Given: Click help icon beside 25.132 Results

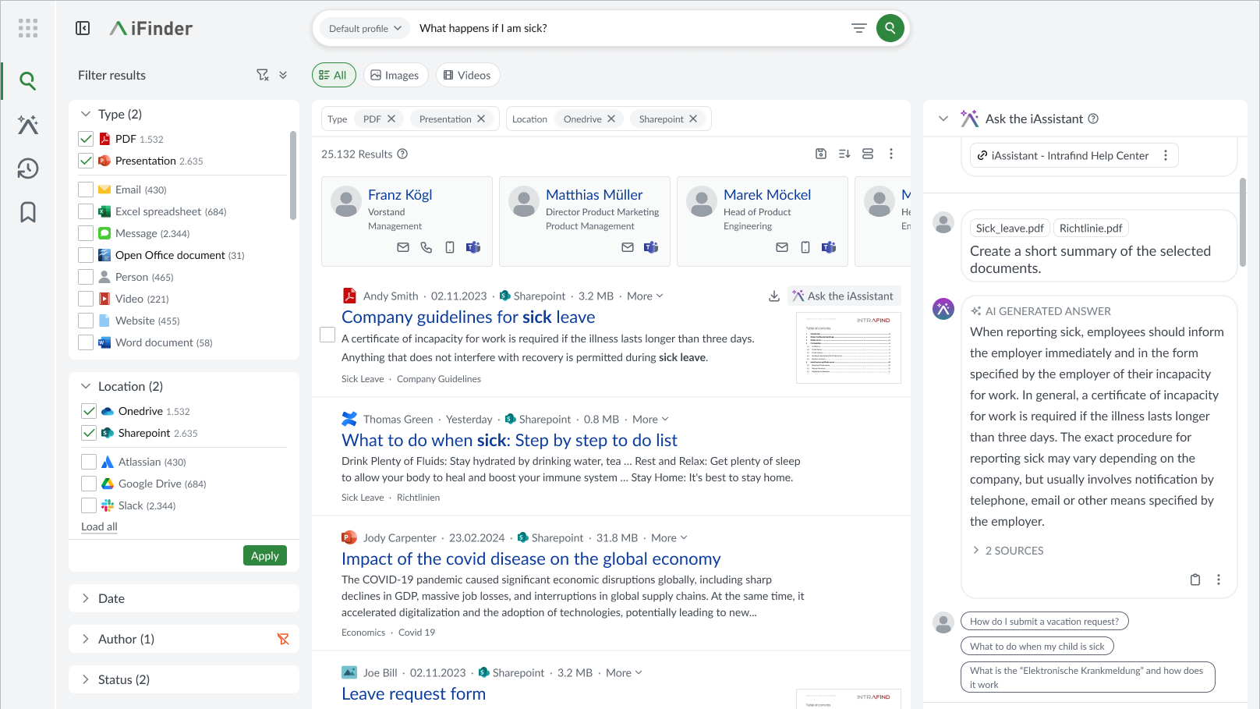Looking at the screenshot, I should [x=402, y=154].
